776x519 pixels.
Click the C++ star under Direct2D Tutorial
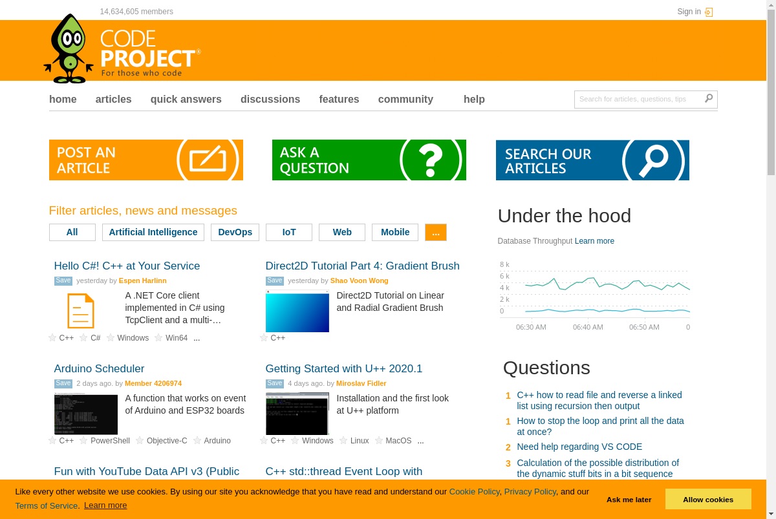[264, 337]
